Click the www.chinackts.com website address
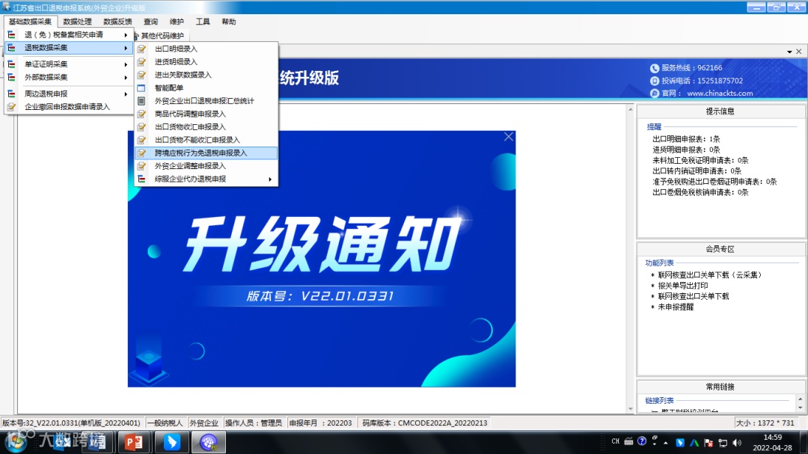Image resolution: width=808 pixels, height=454 pixels. coord(720,93)
